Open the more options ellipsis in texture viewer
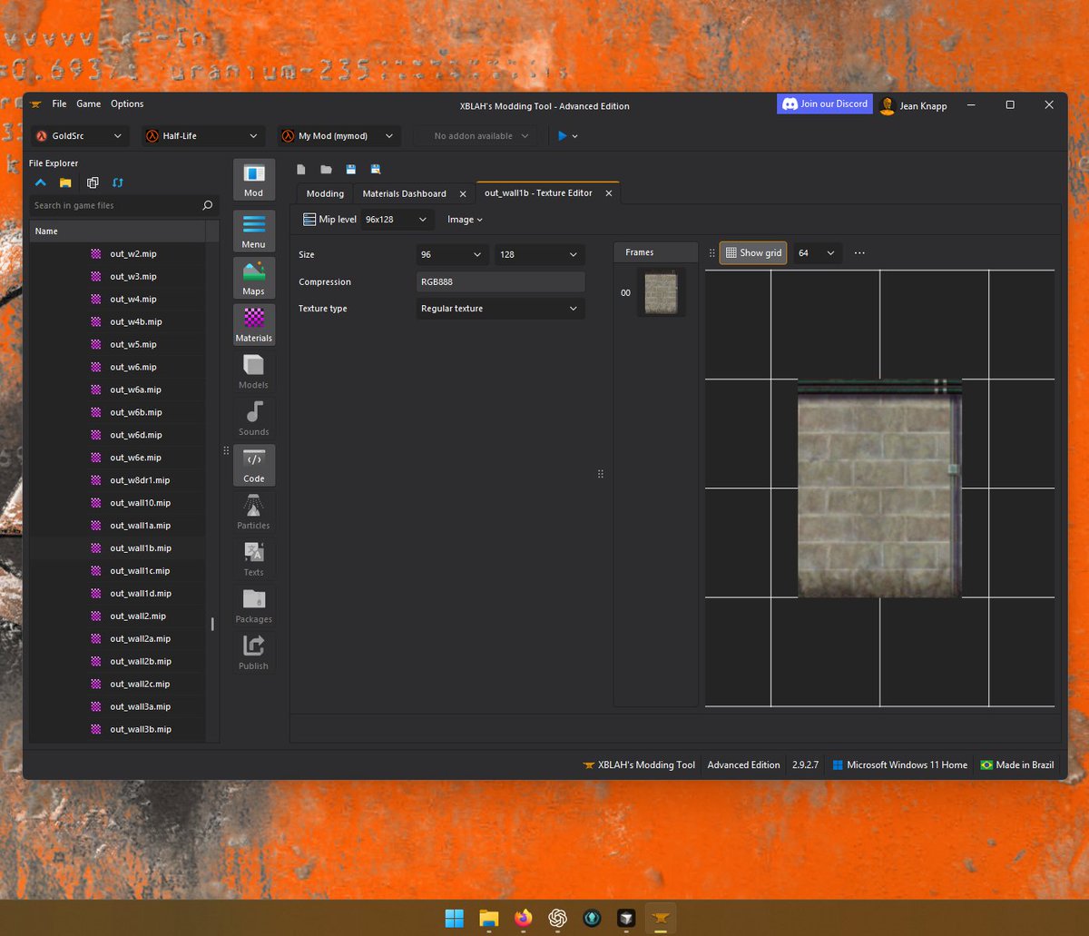 859,253
